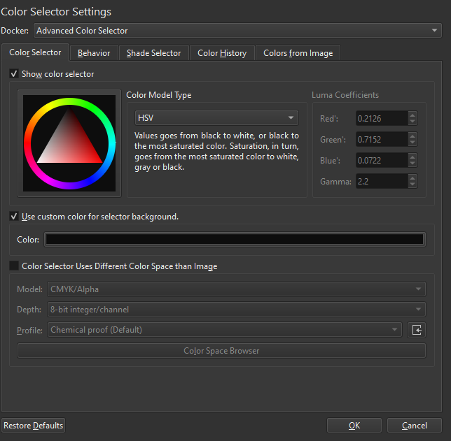451x441 pixels.
Task: Switch to the Behavior tab
Action: 94,53
